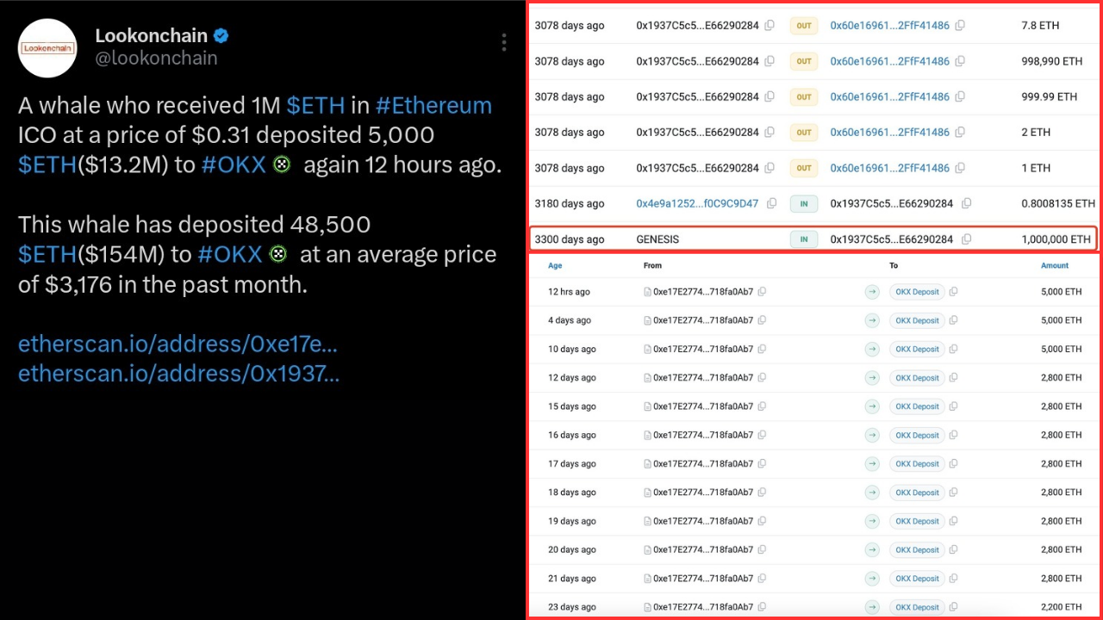Open the 0x60e16961 address in the 2 ETH row
The height and width of the screenshot is (620, 1103).
coord(889,133)
